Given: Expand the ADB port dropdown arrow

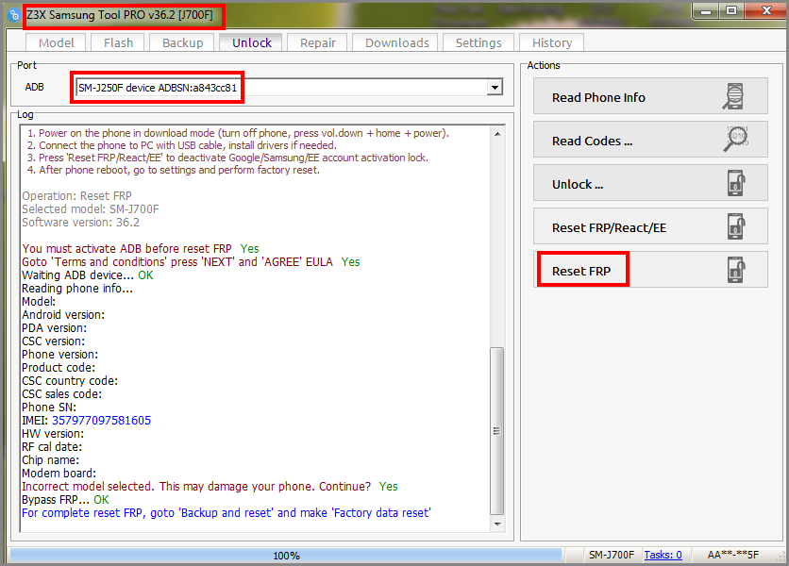Looking at the screenshot, I should pyautogui.click(x=495, y=88).
